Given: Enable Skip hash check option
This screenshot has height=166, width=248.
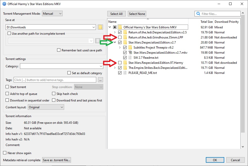Looking at the screenshot, I should click(x=54, y=94).
